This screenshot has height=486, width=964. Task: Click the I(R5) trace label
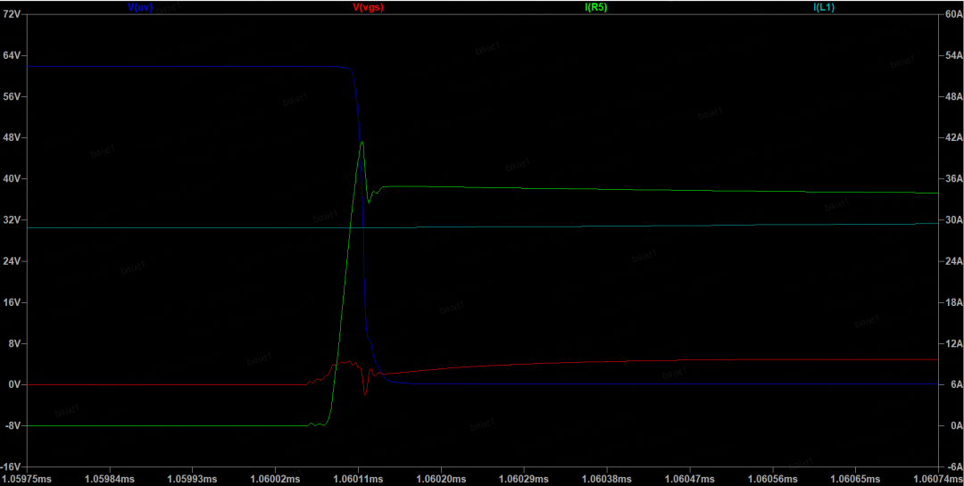pyautogui.click(x=595, y=7)
